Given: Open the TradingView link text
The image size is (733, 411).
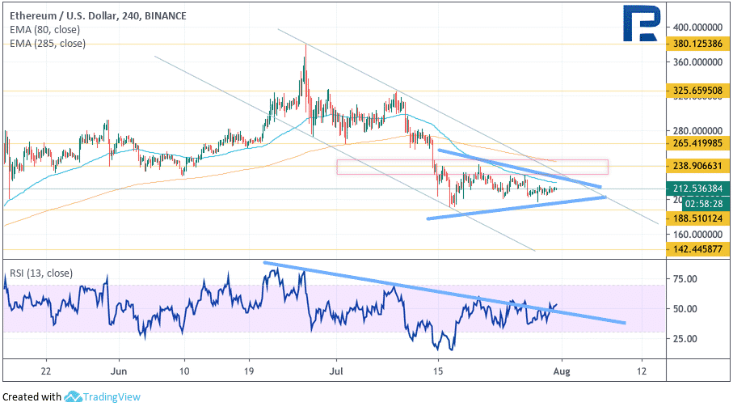Looking at the screenshot, I should (112, 397).
